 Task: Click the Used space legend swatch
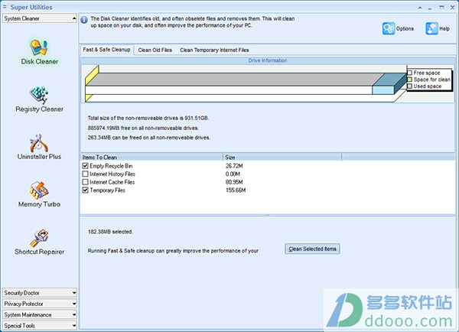click(410, 86)
